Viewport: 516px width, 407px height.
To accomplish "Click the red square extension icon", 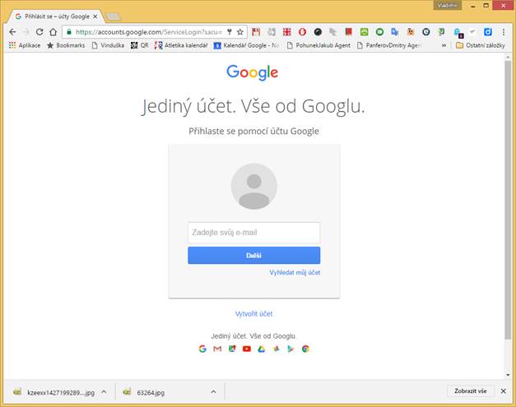I will point(348,32).
